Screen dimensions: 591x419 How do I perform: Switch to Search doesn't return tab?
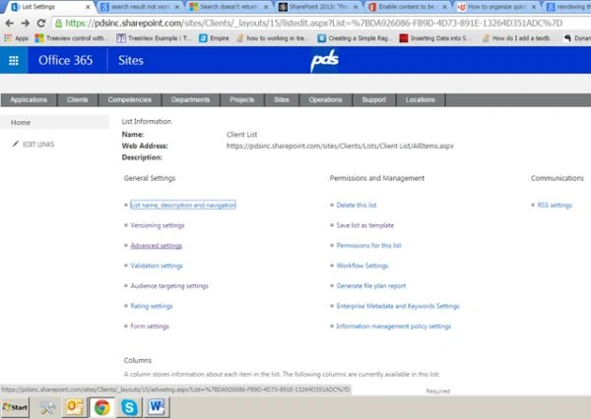(229, 7)
